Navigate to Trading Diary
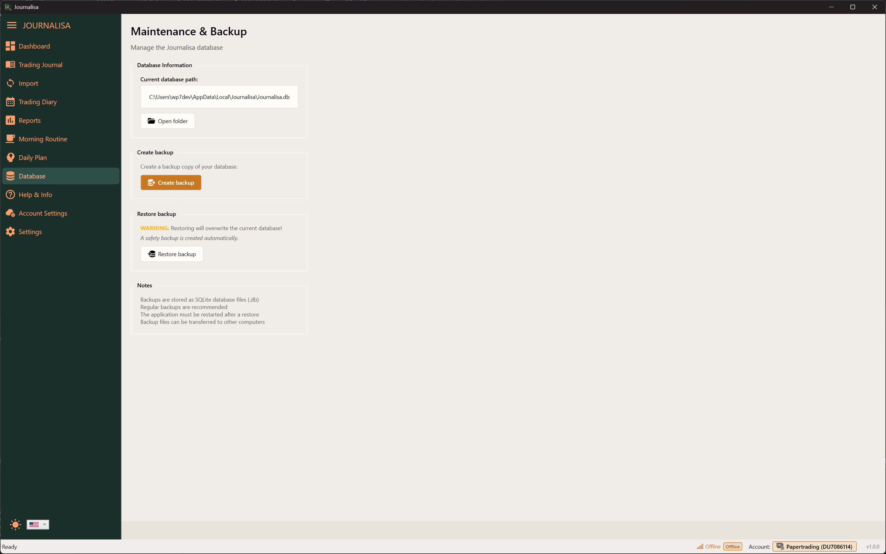 pos(60,102)
